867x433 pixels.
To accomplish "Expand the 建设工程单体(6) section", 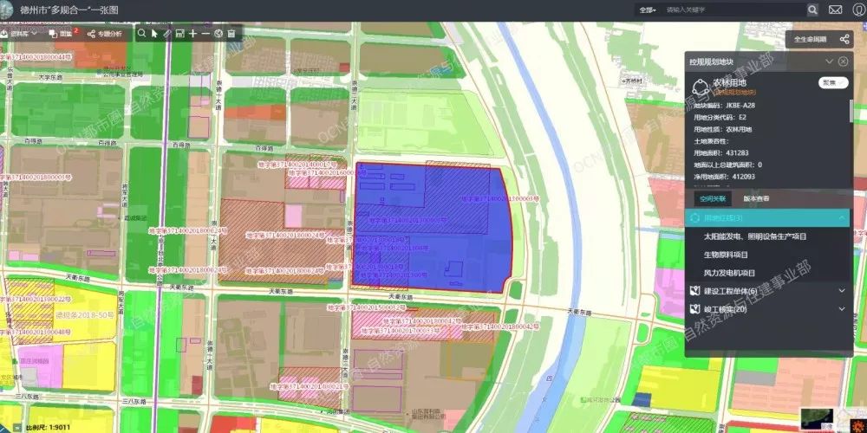I will 842,290.
